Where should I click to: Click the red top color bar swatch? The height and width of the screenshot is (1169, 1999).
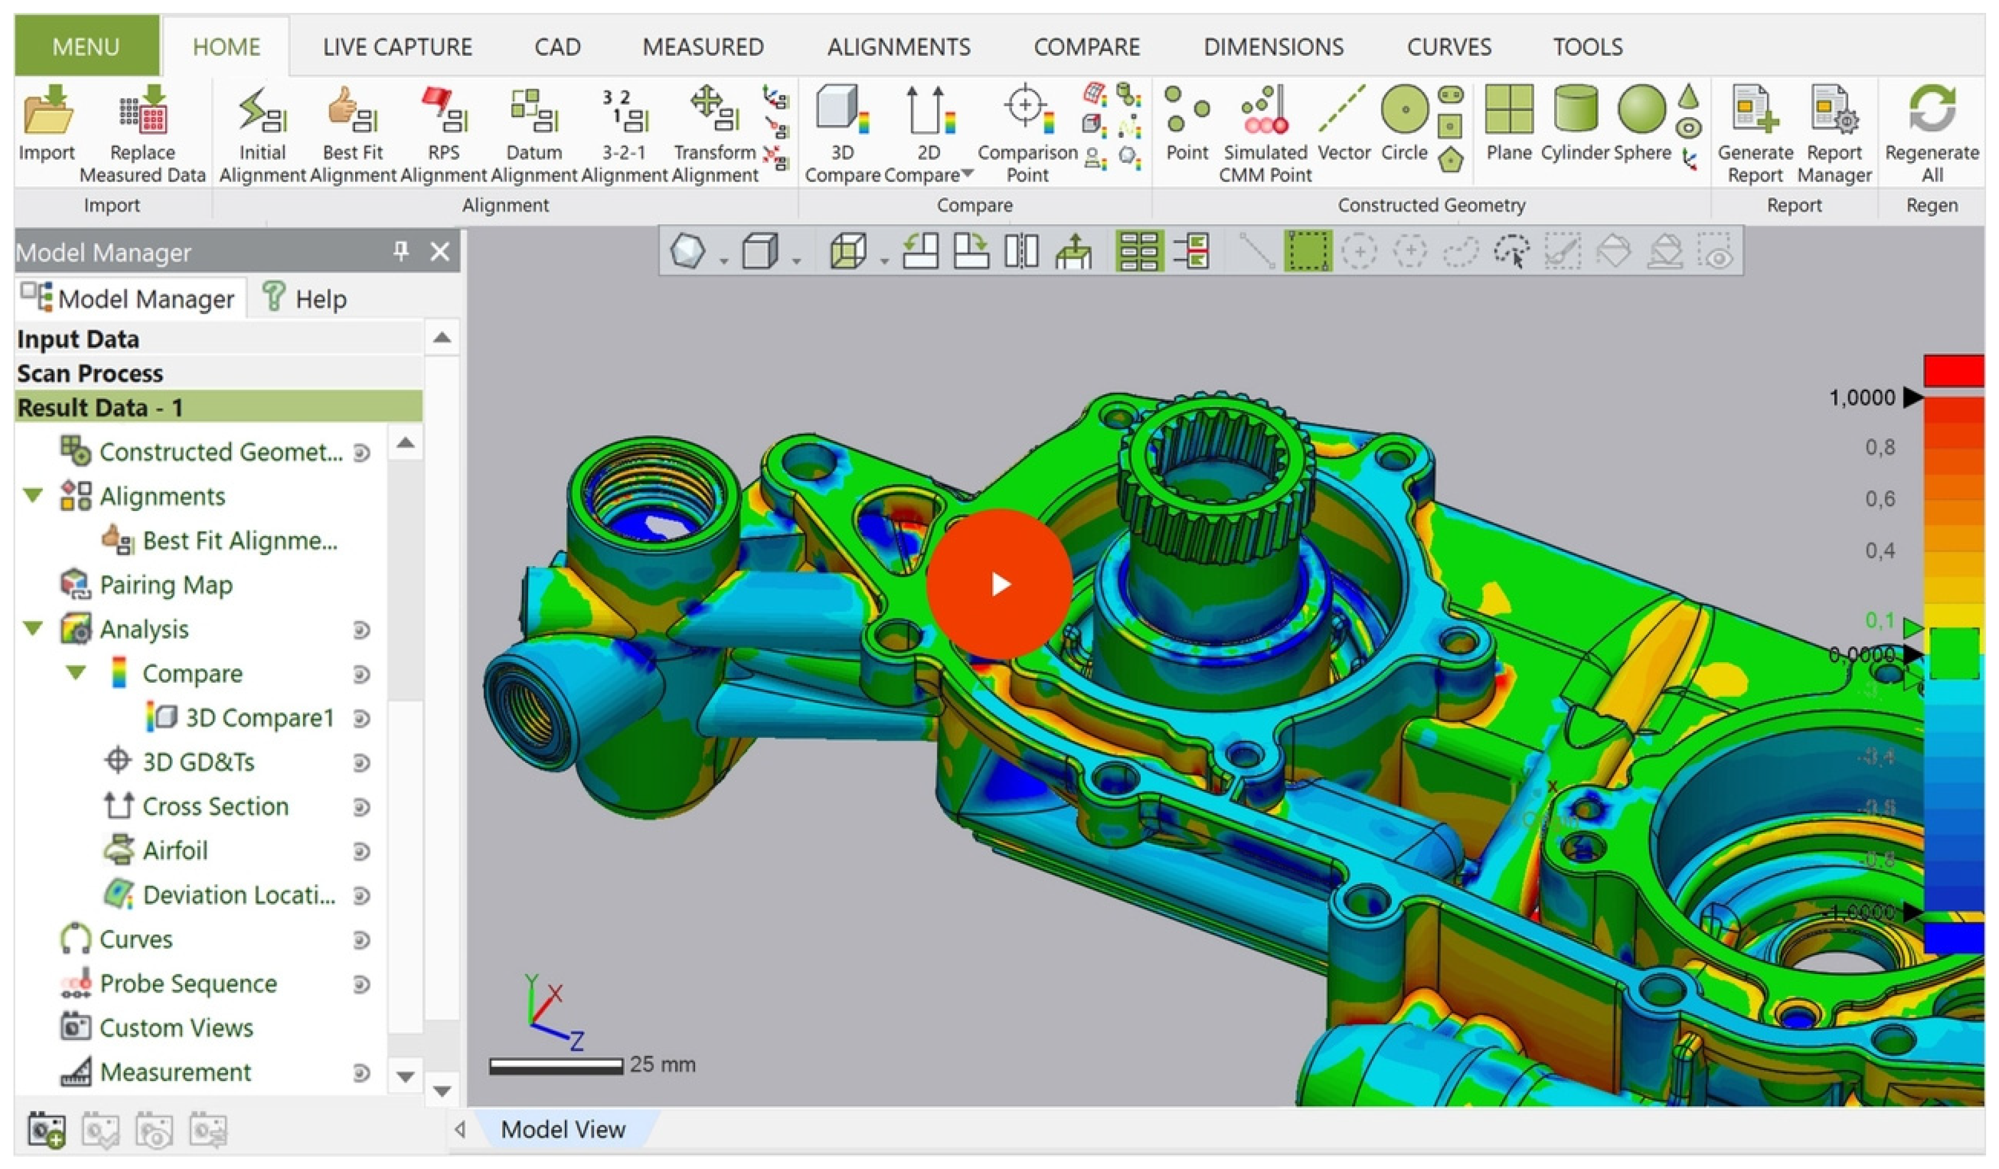click(x=1953, y=370)
